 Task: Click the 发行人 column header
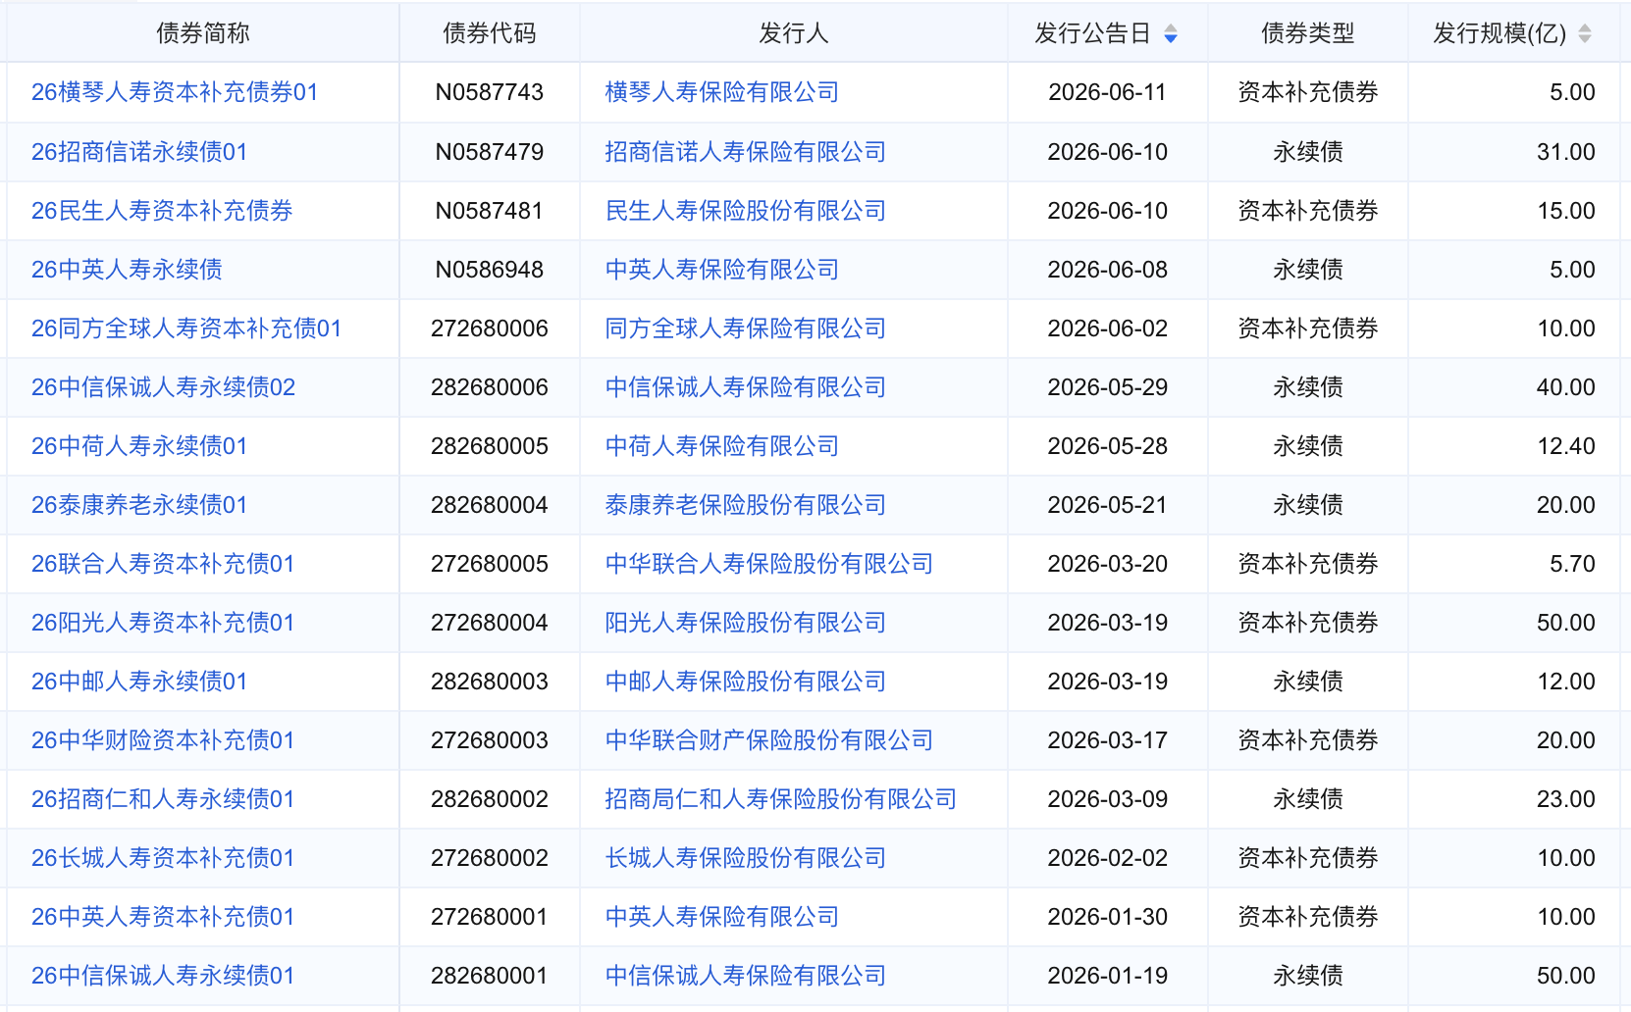(794, 33)
